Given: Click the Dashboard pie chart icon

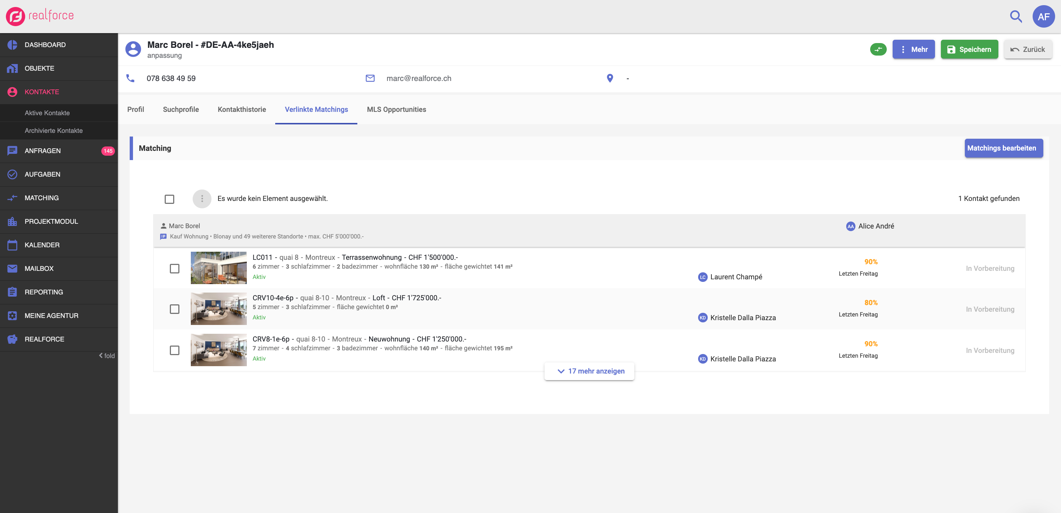Looking at the screenshot, I should (13, 45).
